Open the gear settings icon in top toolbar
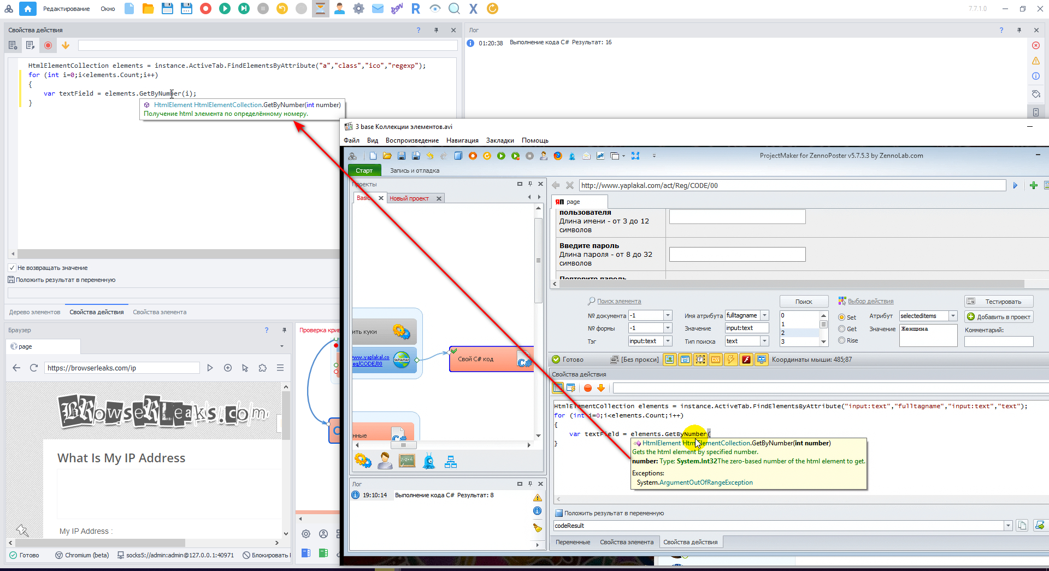 point(358,9)
